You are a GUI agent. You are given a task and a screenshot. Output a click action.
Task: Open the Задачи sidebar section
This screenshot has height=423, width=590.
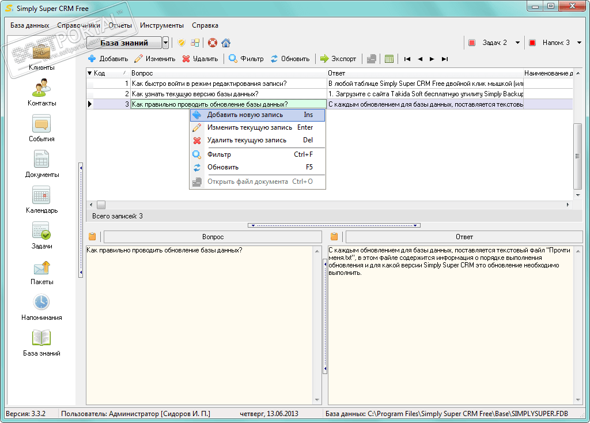(x=41, y=236)
